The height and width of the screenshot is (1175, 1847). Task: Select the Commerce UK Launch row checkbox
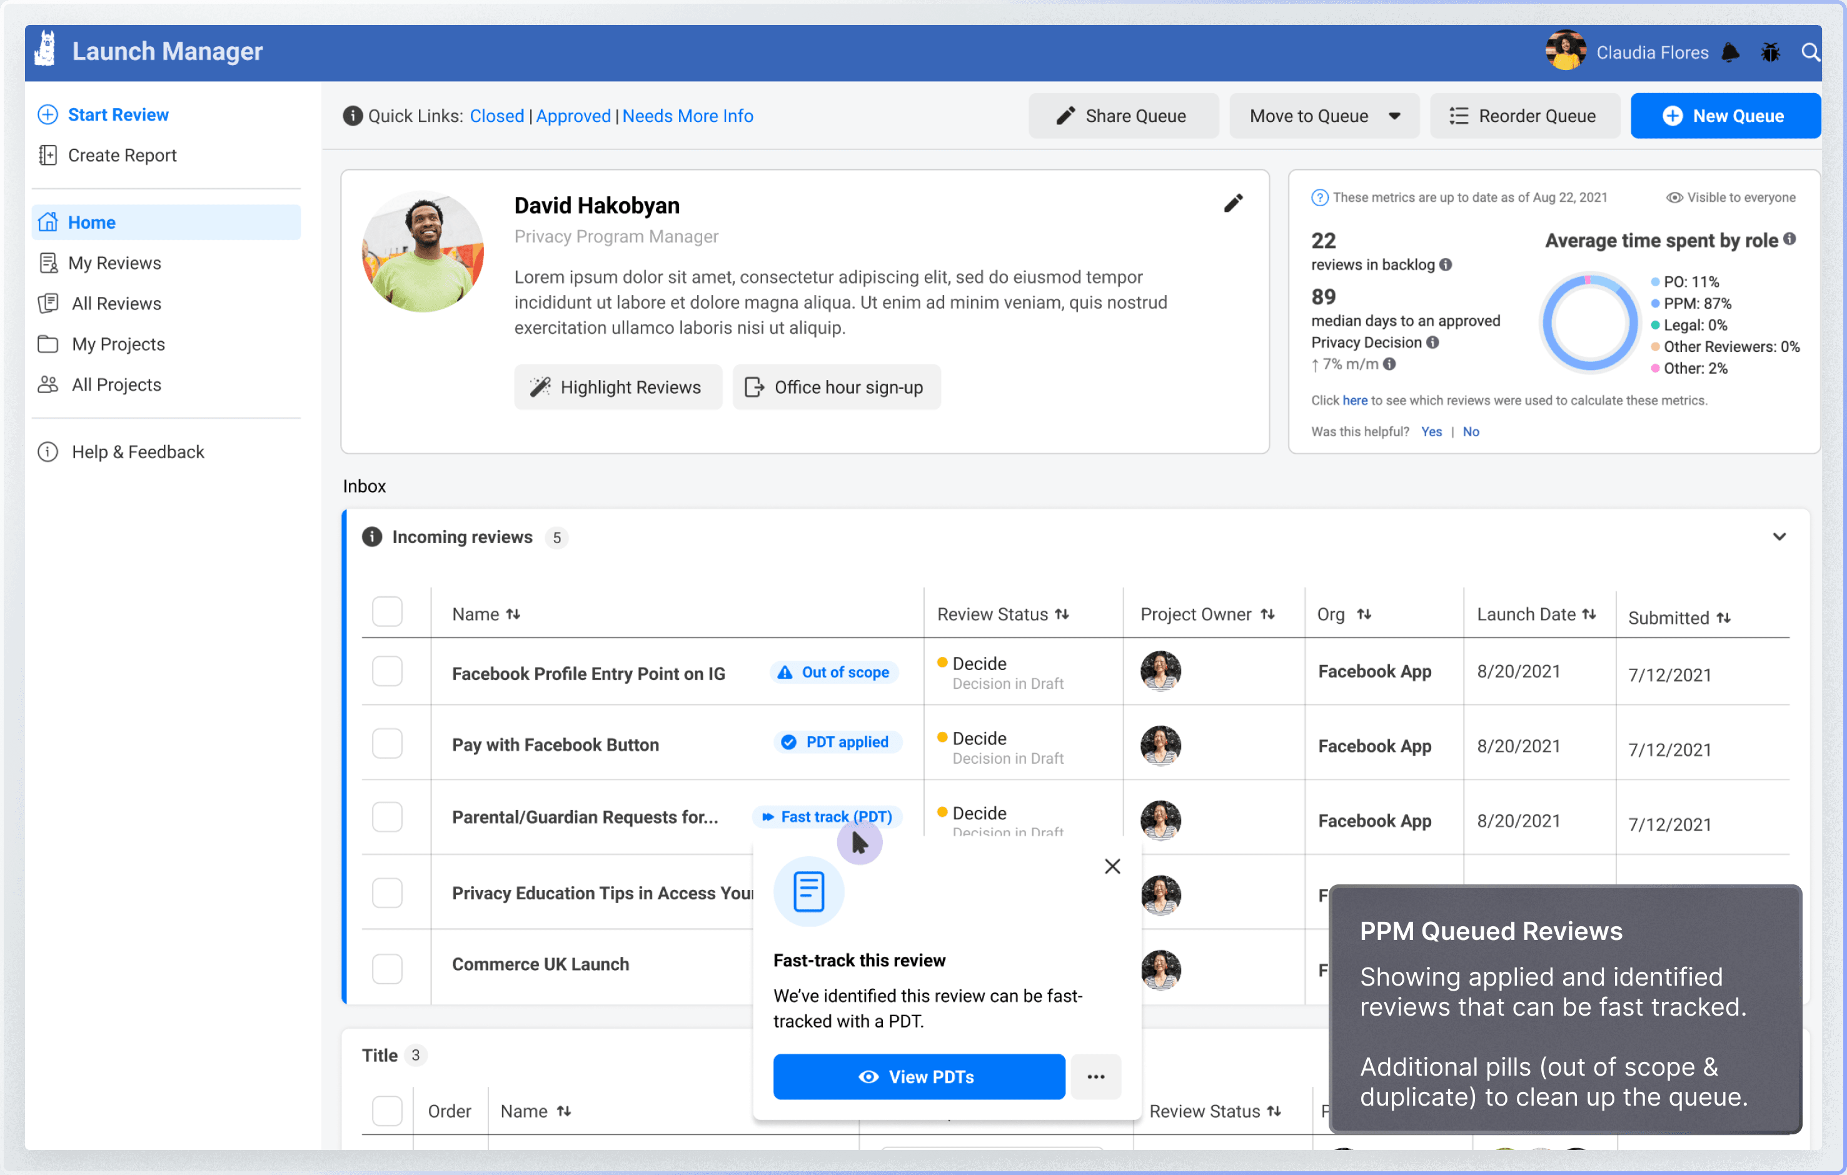[388, 968]
